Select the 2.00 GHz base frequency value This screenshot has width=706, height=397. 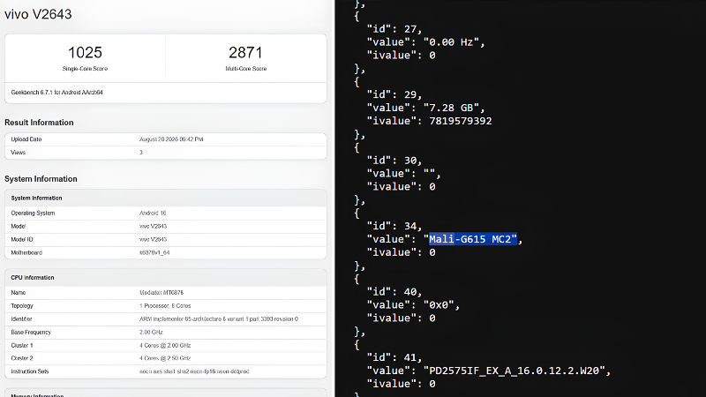point(151,333)
